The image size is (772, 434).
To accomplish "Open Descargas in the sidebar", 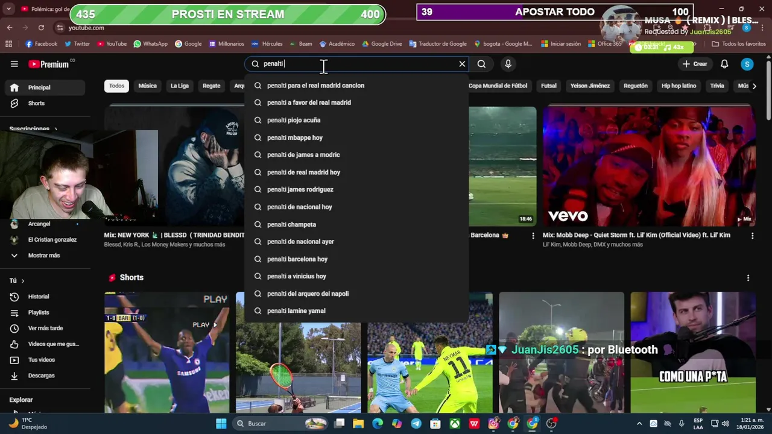I will [x=45, y=376].
